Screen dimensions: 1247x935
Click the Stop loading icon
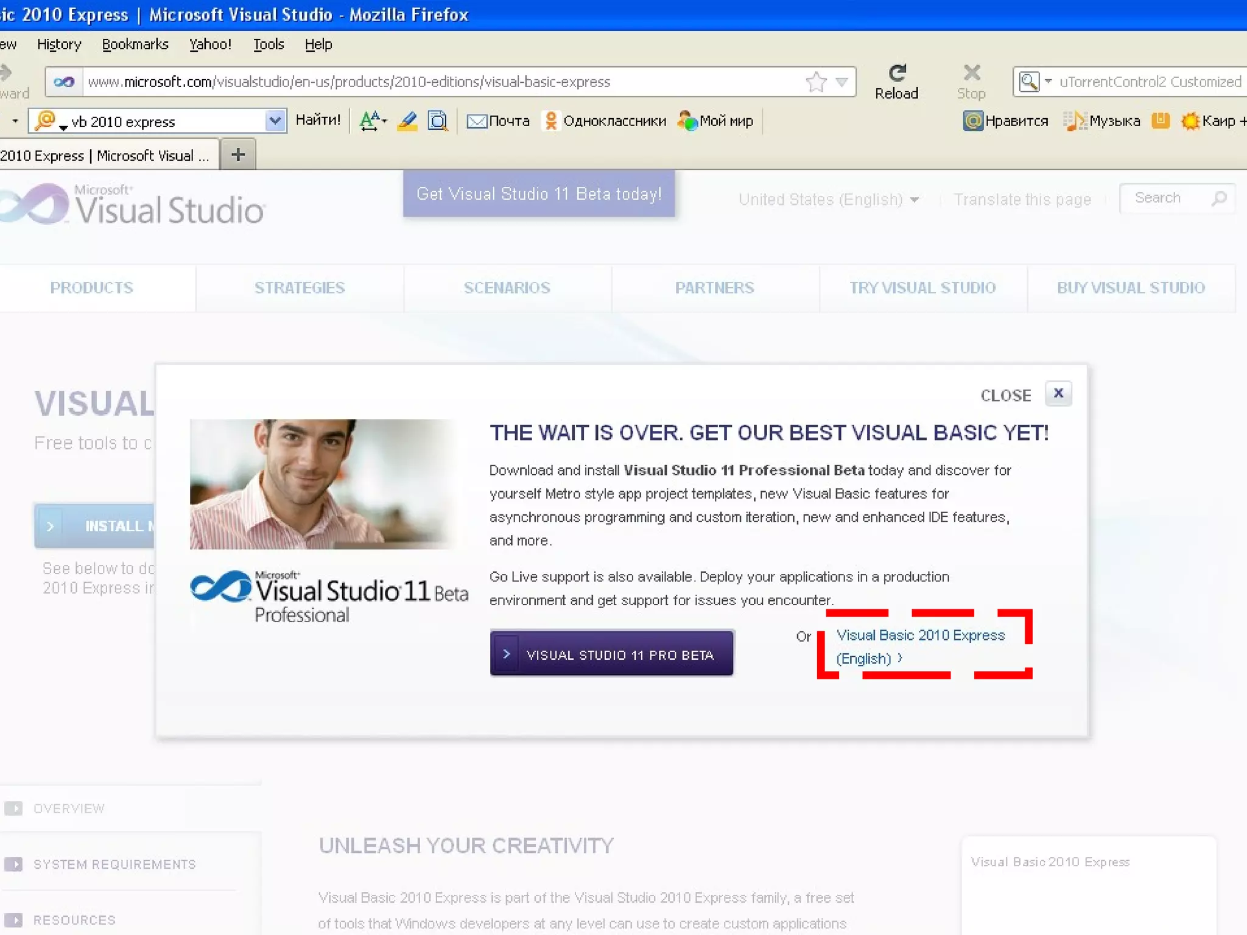pos(971,74)
